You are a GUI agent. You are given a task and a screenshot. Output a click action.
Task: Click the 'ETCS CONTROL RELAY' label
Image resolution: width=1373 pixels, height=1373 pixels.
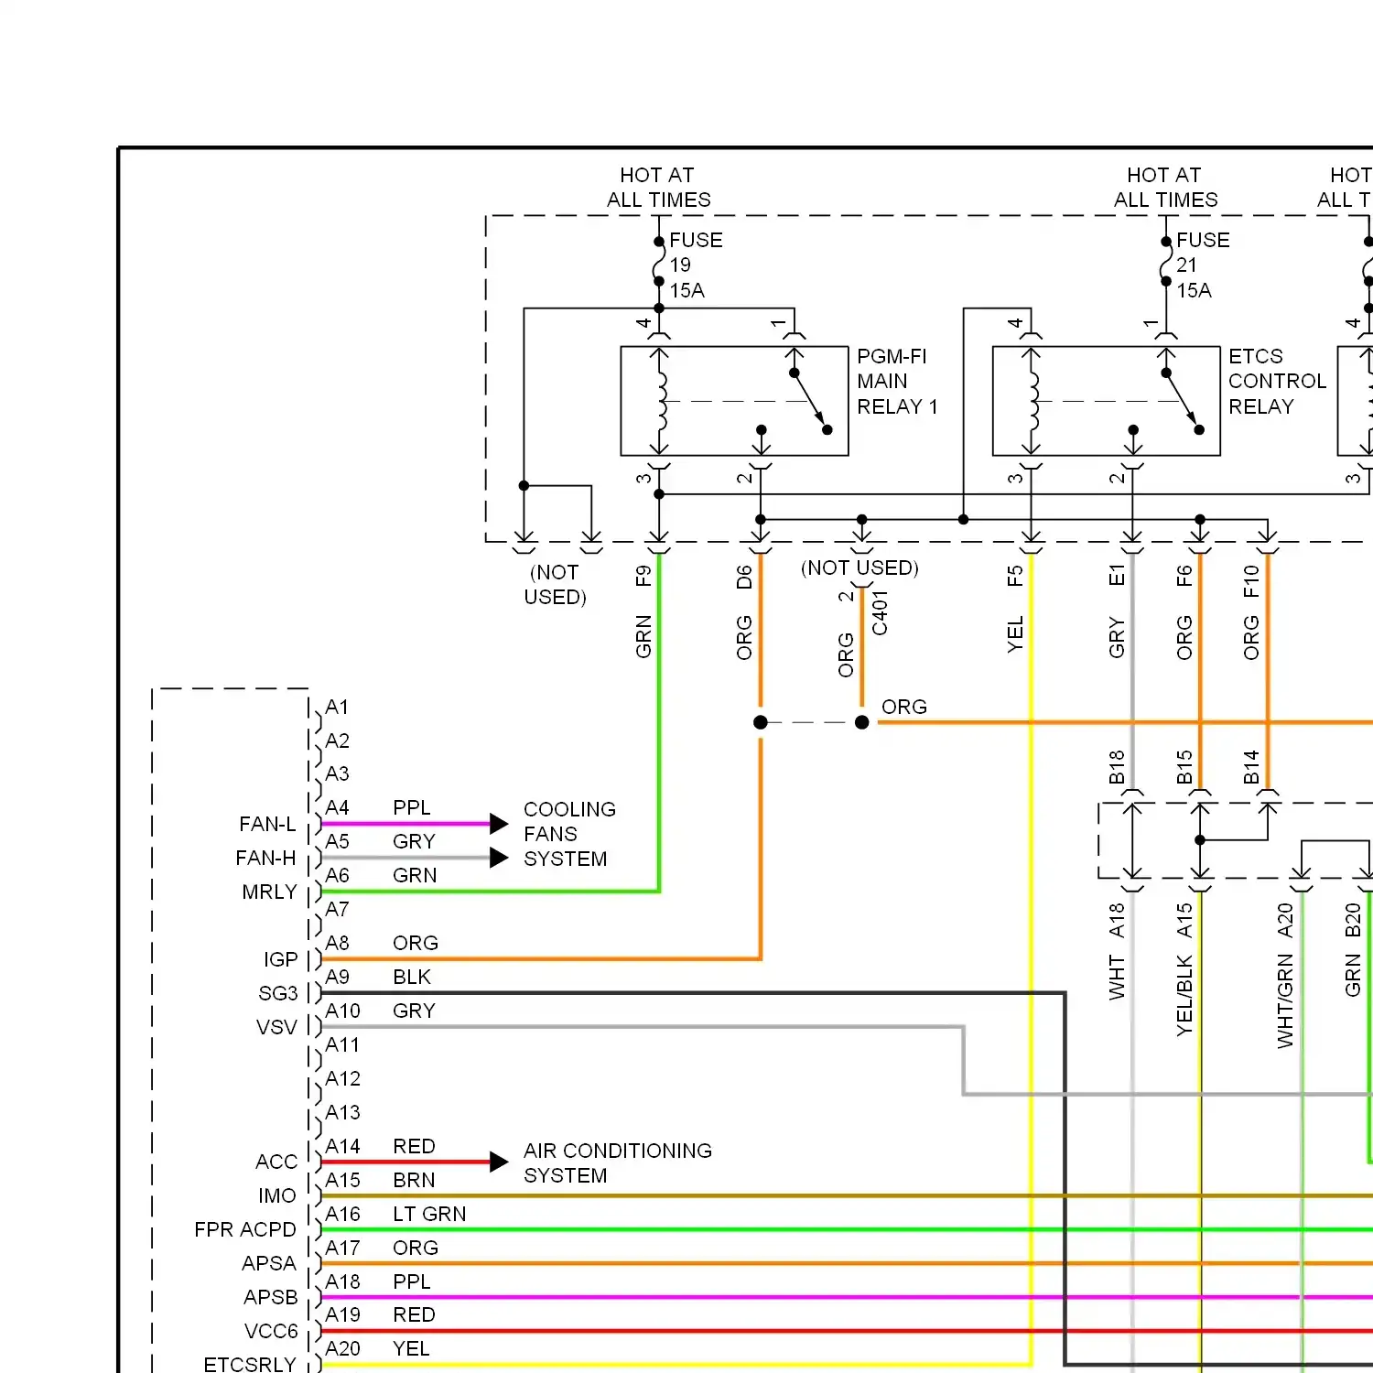(1277, 382)
